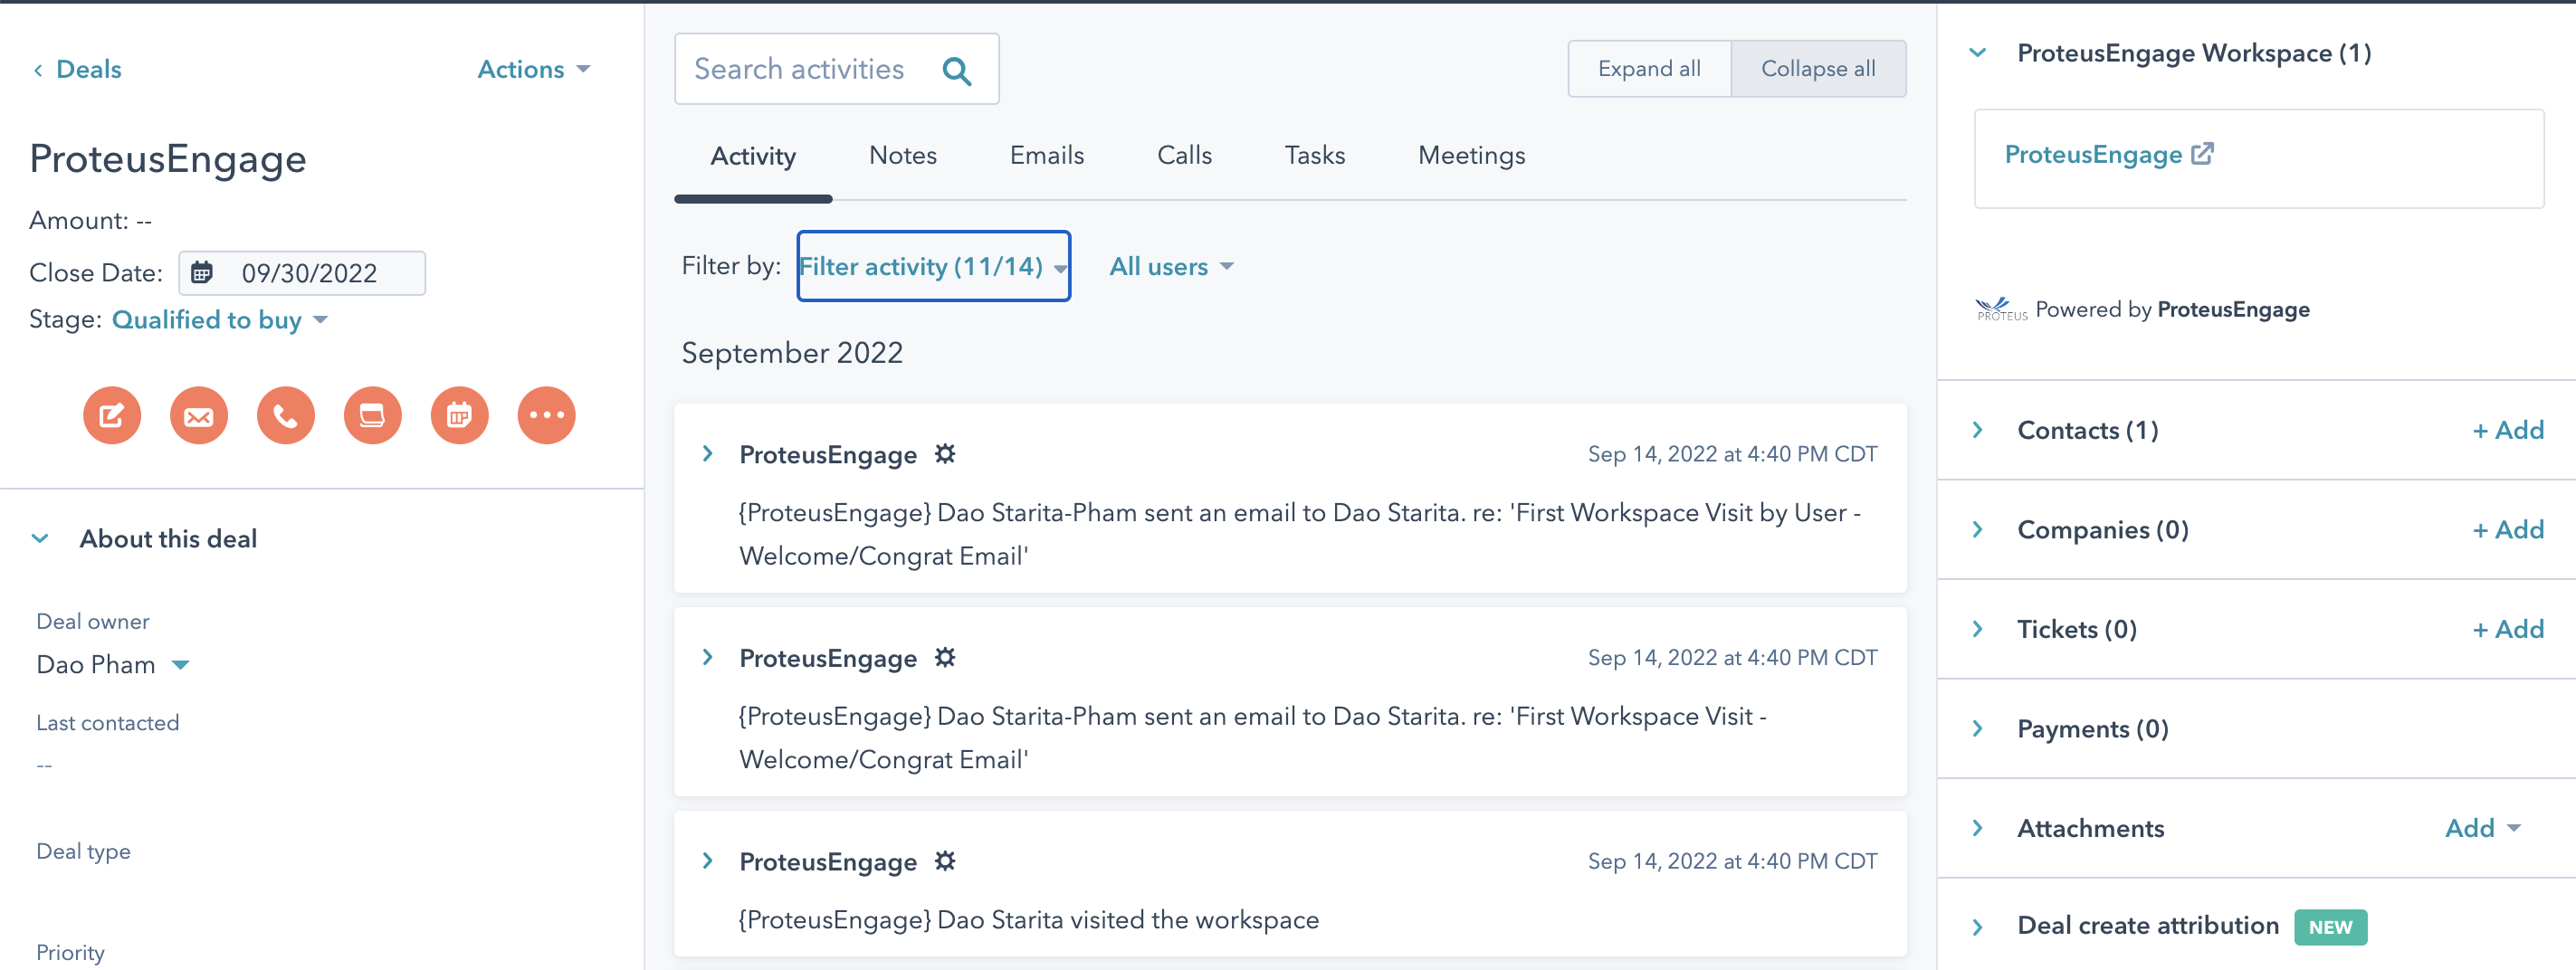Click integration icon on visited the workspace entry
This screenshot has height=970, width=2576.
(x=945, y=861)
